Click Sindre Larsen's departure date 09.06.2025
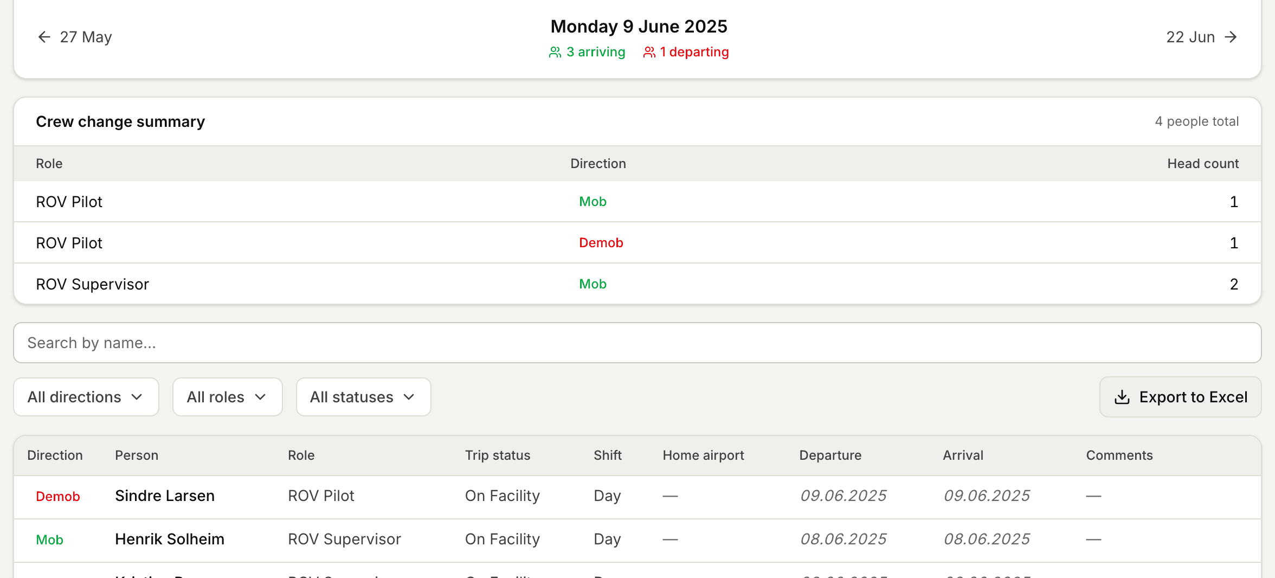 pos(843,496)
